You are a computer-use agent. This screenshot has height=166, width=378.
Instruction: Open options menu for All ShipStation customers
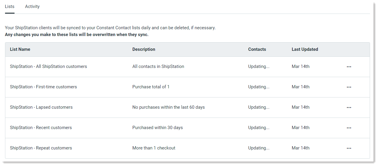click(349, 67)
